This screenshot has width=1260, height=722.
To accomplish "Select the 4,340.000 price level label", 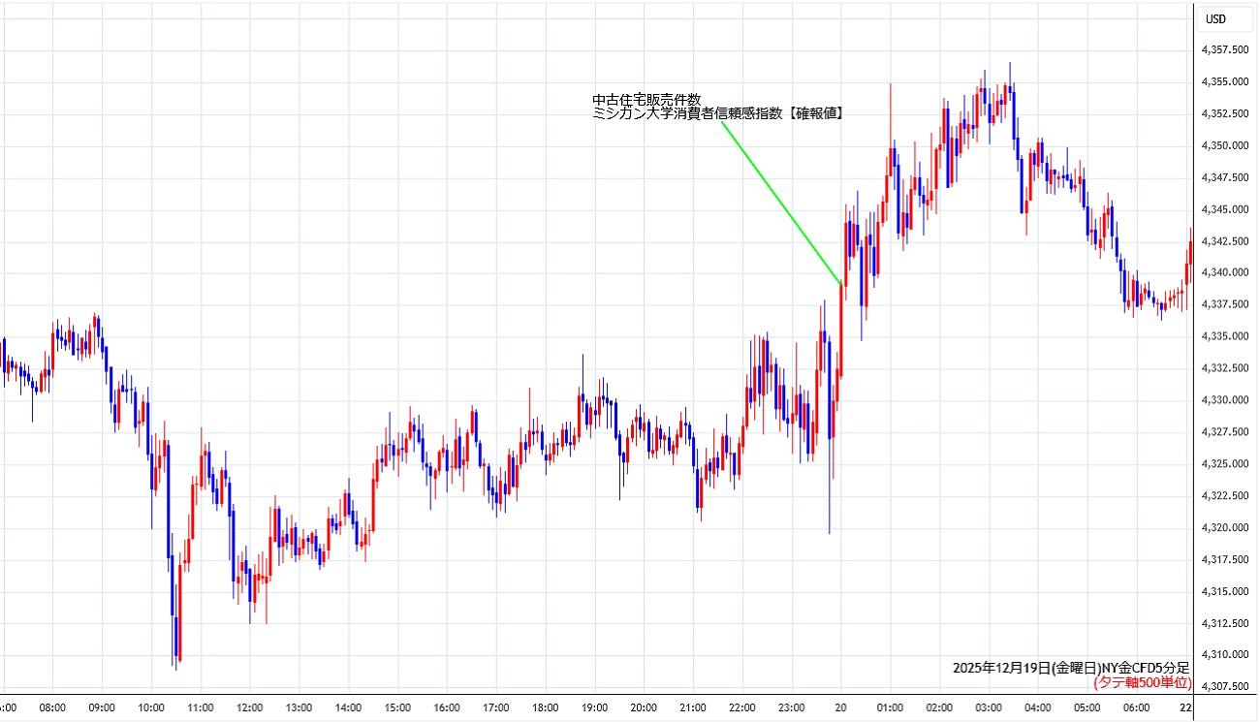I will [x=1224, y=272].
